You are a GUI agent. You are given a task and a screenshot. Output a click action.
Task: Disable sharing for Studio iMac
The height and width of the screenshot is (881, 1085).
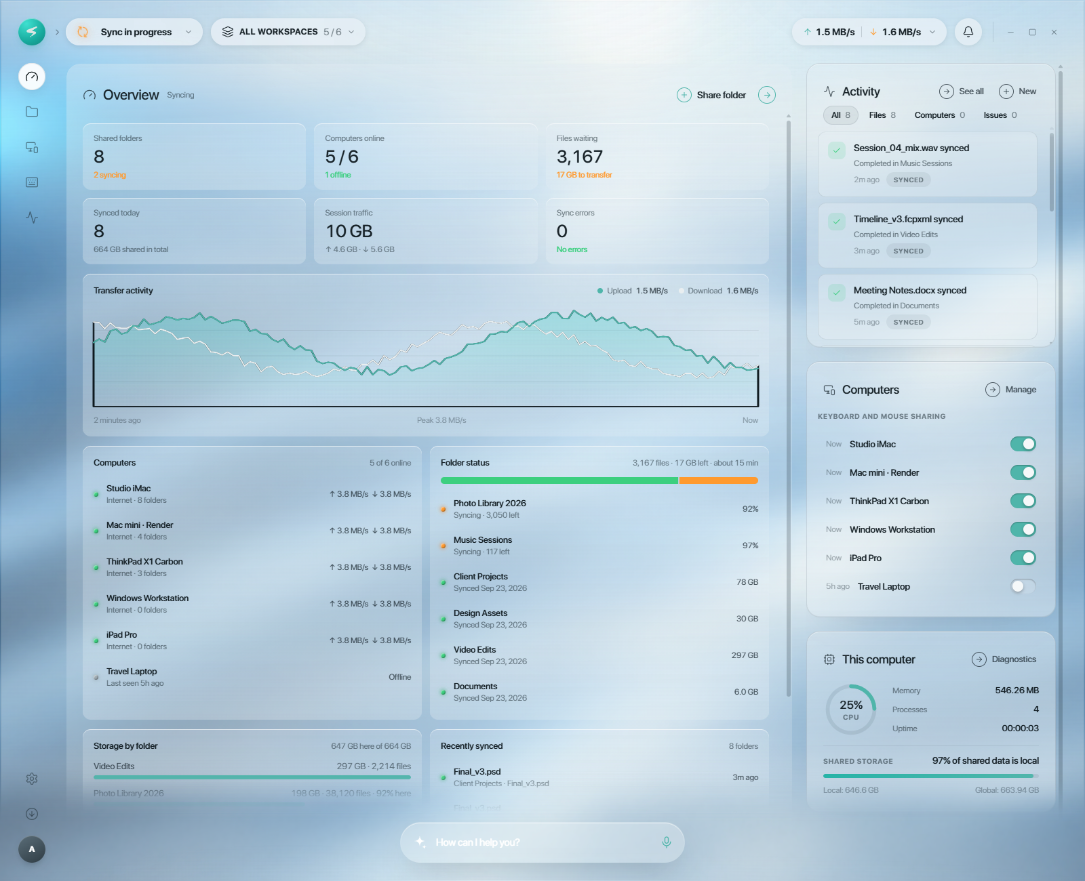coord(1023,444)
